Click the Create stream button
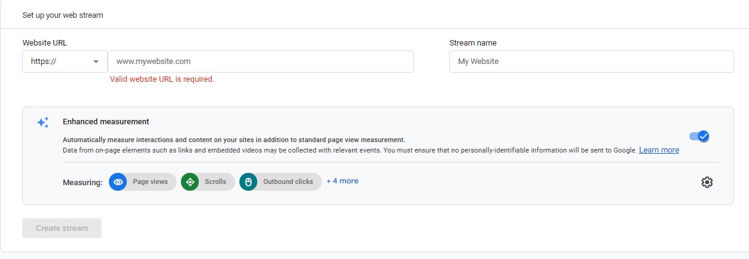The width and height of the screenshot is (749, 259). pos(62,228)
